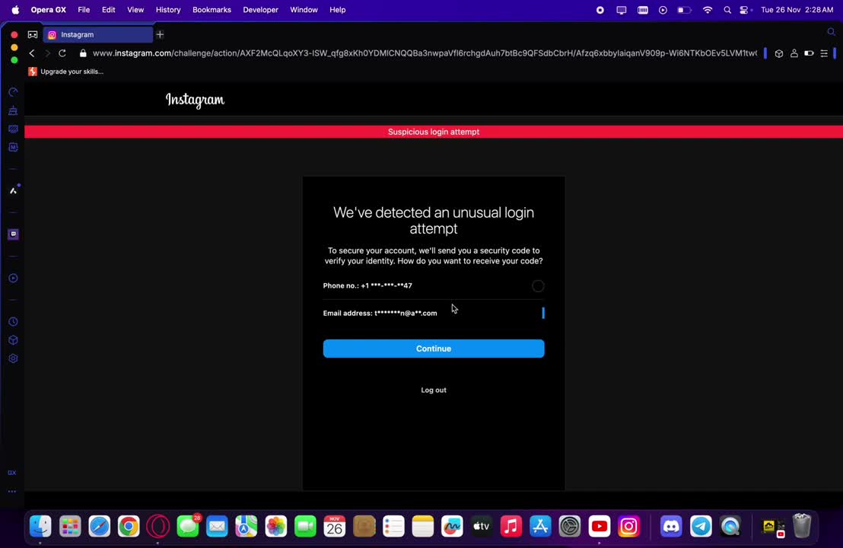Image resolution: width=843 pixels, height=548 pixels.
Task: Open GX Cleaner broom icon in sidebar
Action: point(13,111)
